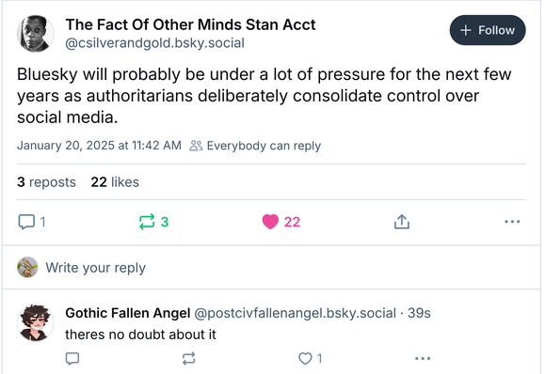Click the reply speech bubble icon on main post
The width and height of the screenshot is (545, 374).
click(x=26, y=222)
